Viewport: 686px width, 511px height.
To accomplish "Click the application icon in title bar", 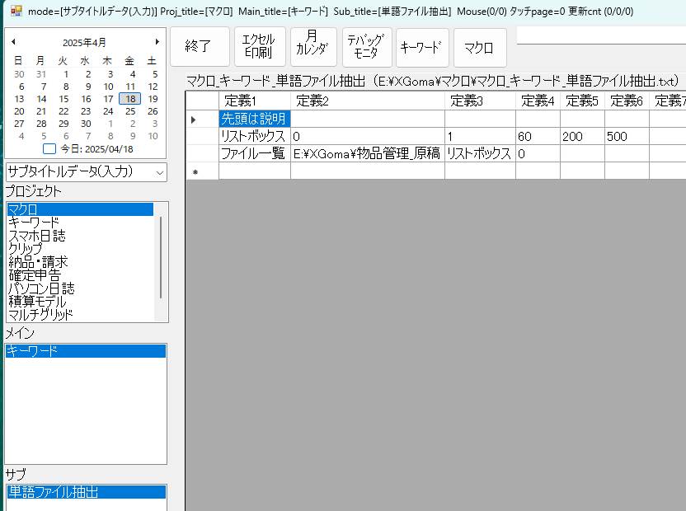I will point(16,12).
